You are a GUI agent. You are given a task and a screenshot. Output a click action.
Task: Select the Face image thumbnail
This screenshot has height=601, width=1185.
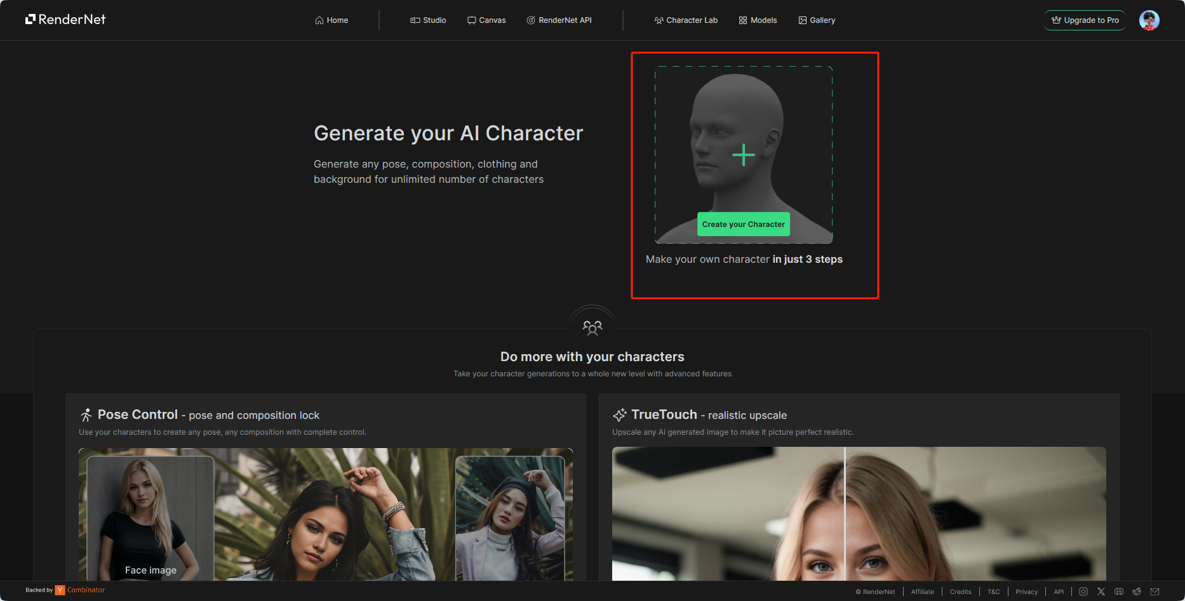[x=151, y=518]
